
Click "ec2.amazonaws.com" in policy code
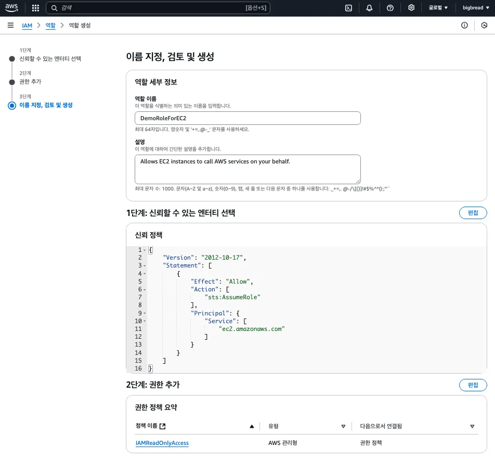[x=252, y=329]
